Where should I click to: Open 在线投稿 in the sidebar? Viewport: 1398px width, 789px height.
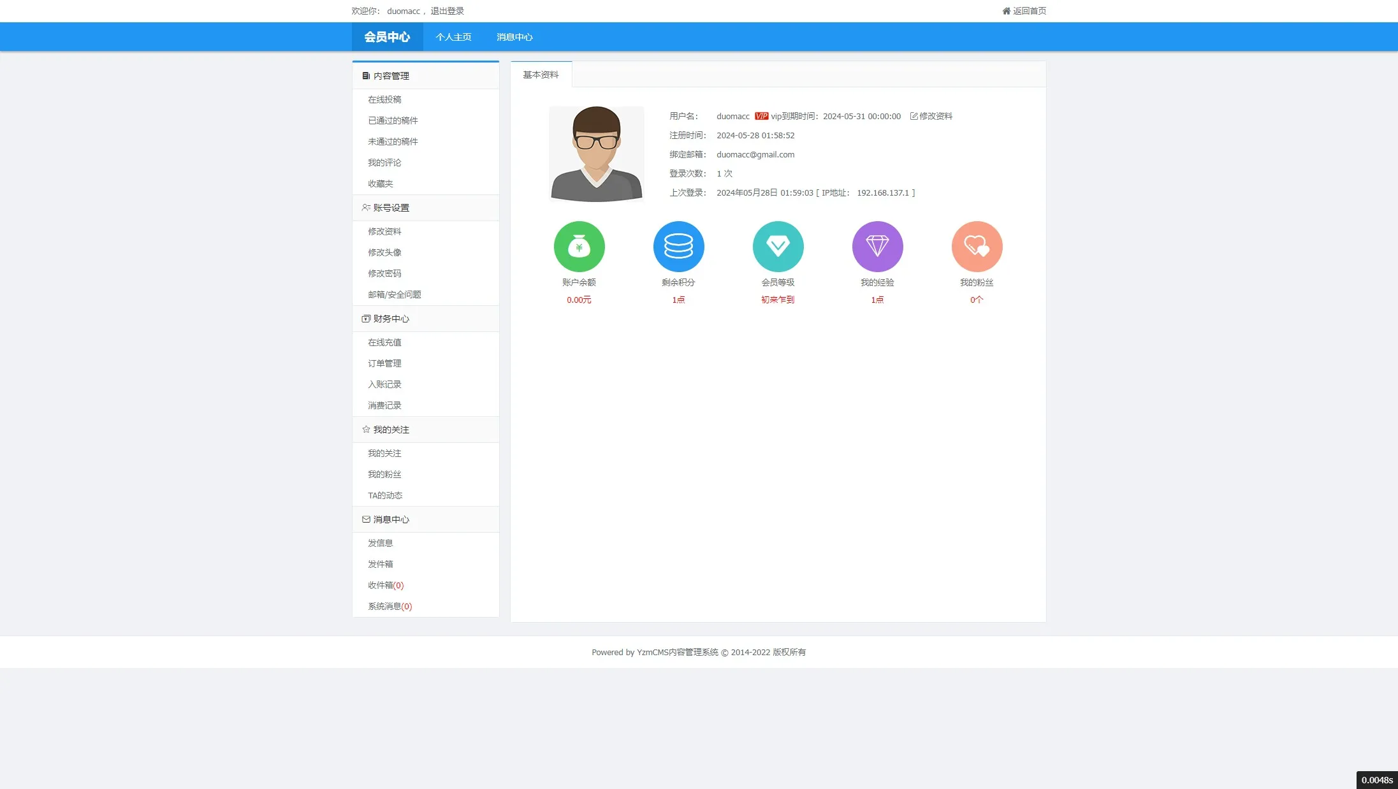(384, 99)
